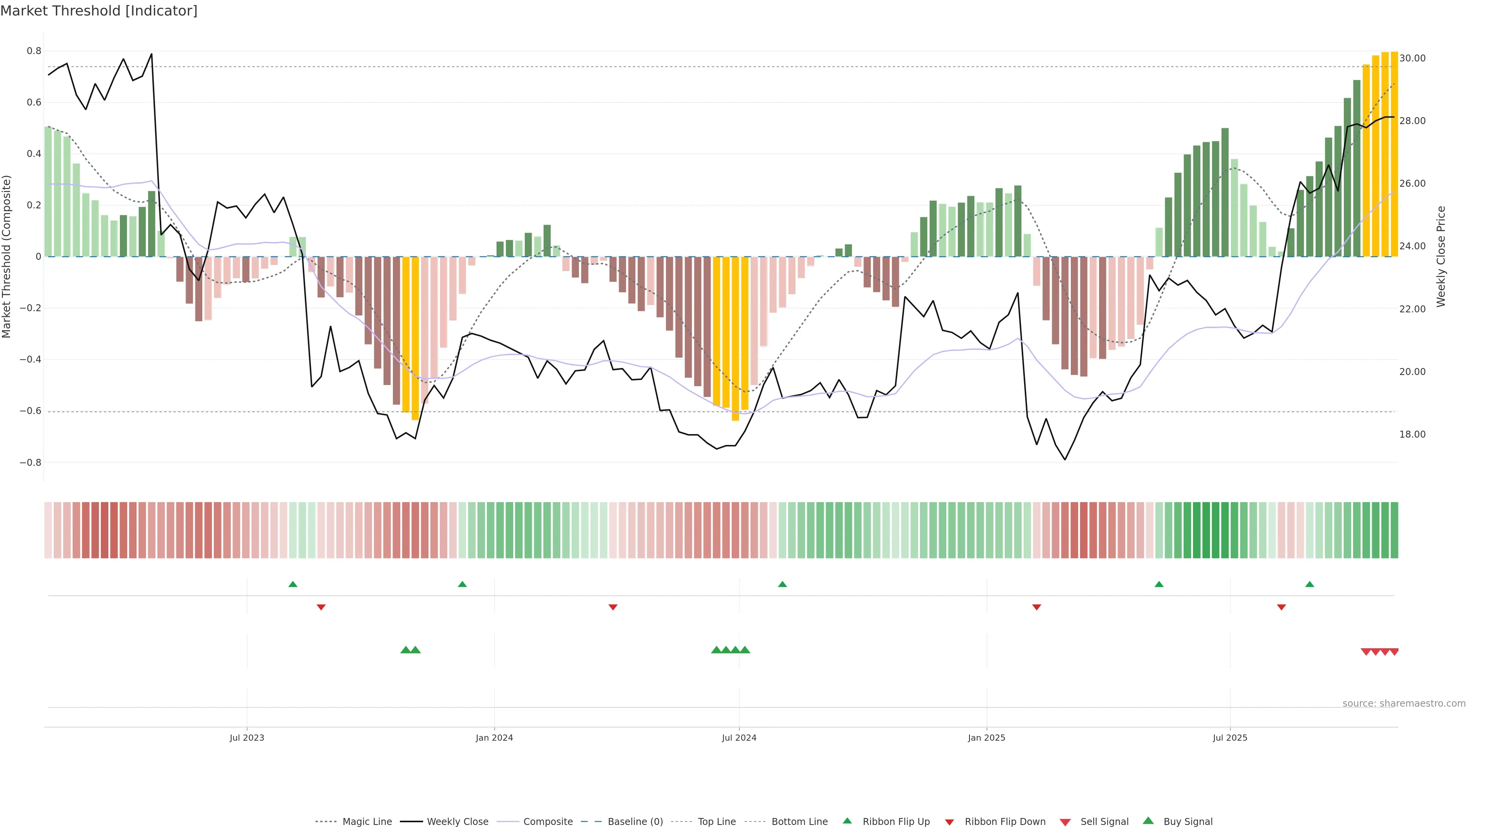Click the Weekly Close Price axis title
Image resolution: width=1485 pixels, height=835 pixels.
click(1441, 256)
